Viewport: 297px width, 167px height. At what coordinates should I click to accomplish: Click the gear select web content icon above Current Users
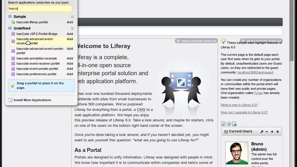click(x=229, y=124)
